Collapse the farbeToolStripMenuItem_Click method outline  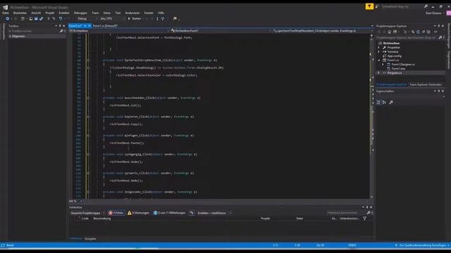pos(88,60)
